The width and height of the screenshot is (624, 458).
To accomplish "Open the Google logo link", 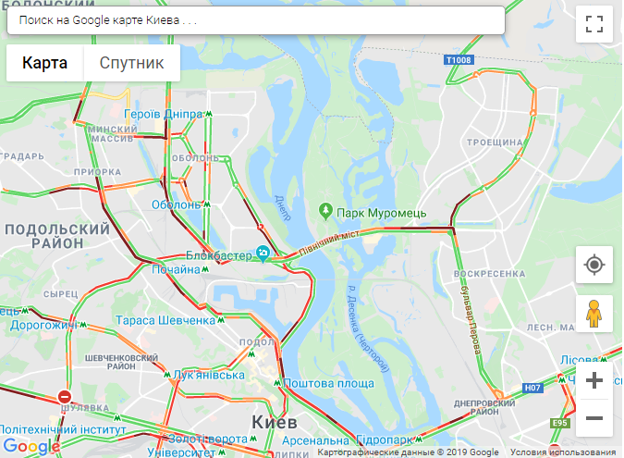I will [31, 446].
